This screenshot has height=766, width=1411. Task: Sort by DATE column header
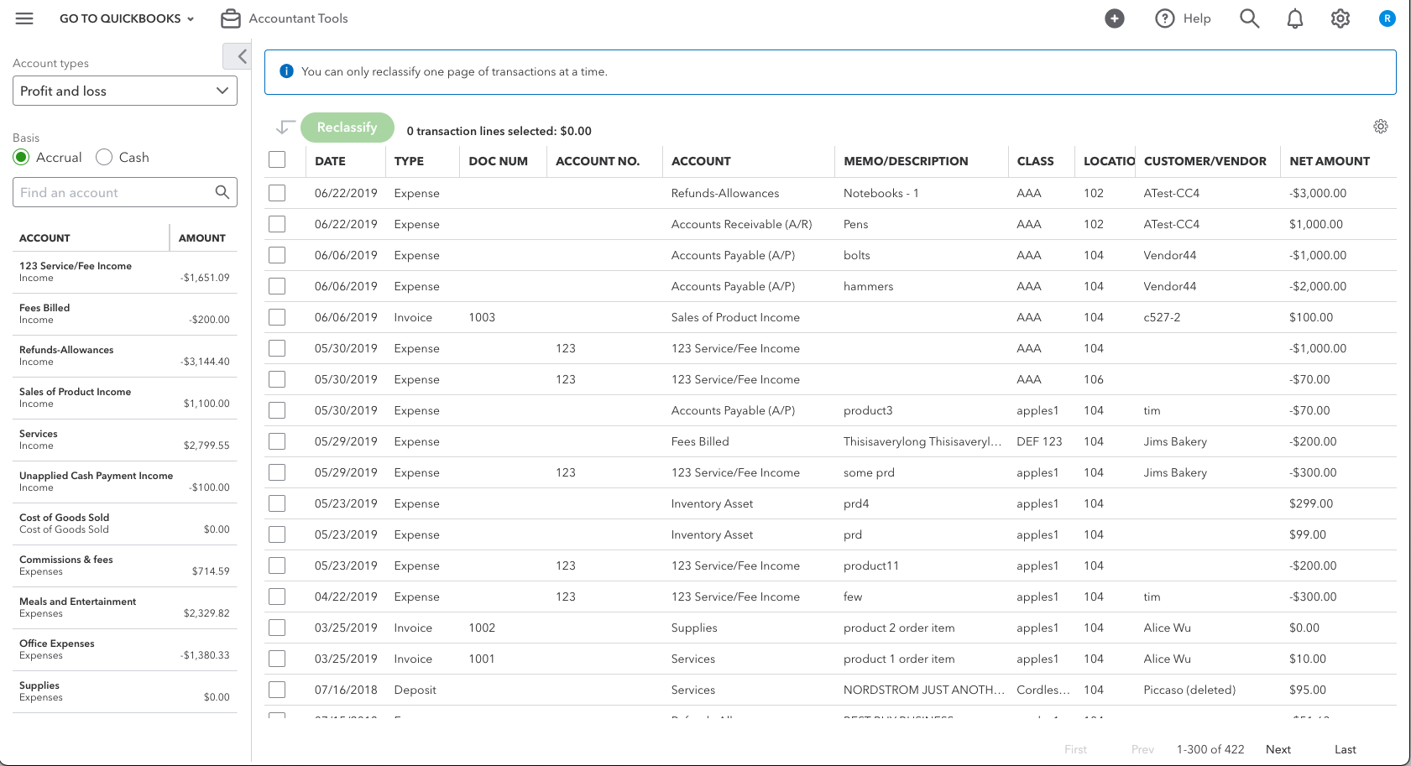[x=330, y=161]
